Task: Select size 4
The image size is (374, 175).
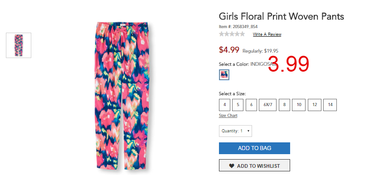Action: [x=225, y=105]
